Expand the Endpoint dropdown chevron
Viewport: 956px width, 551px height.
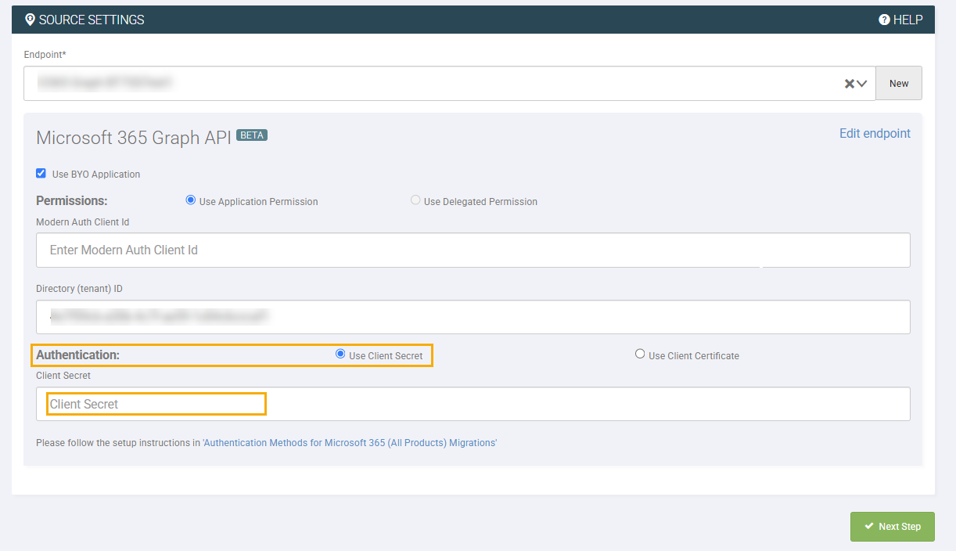862,84
